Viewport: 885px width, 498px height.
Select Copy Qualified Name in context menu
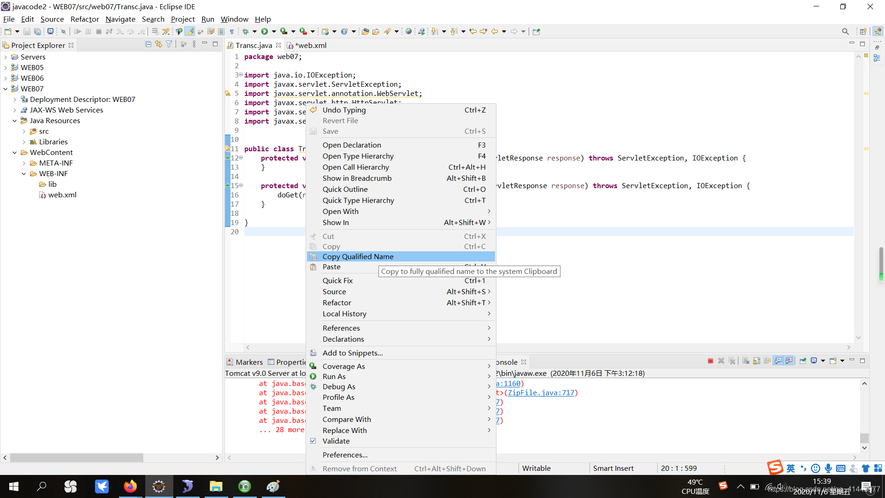coord(401,256)
